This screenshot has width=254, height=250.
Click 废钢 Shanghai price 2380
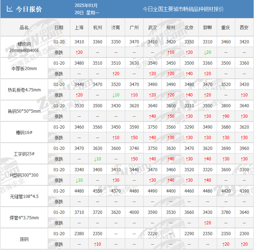pos(79,234)
